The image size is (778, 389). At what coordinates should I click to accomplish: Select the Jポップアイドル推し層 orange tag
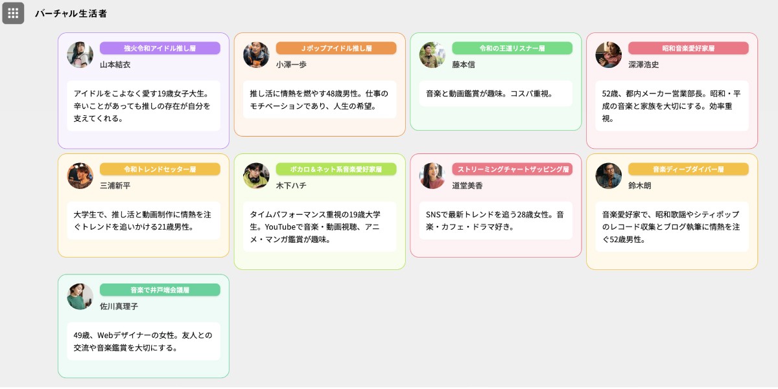coord(336,48)
